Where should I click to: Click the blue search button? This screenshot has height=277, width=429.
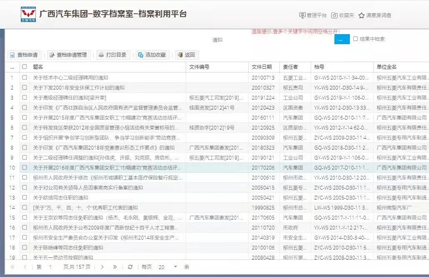pos(342,39)
